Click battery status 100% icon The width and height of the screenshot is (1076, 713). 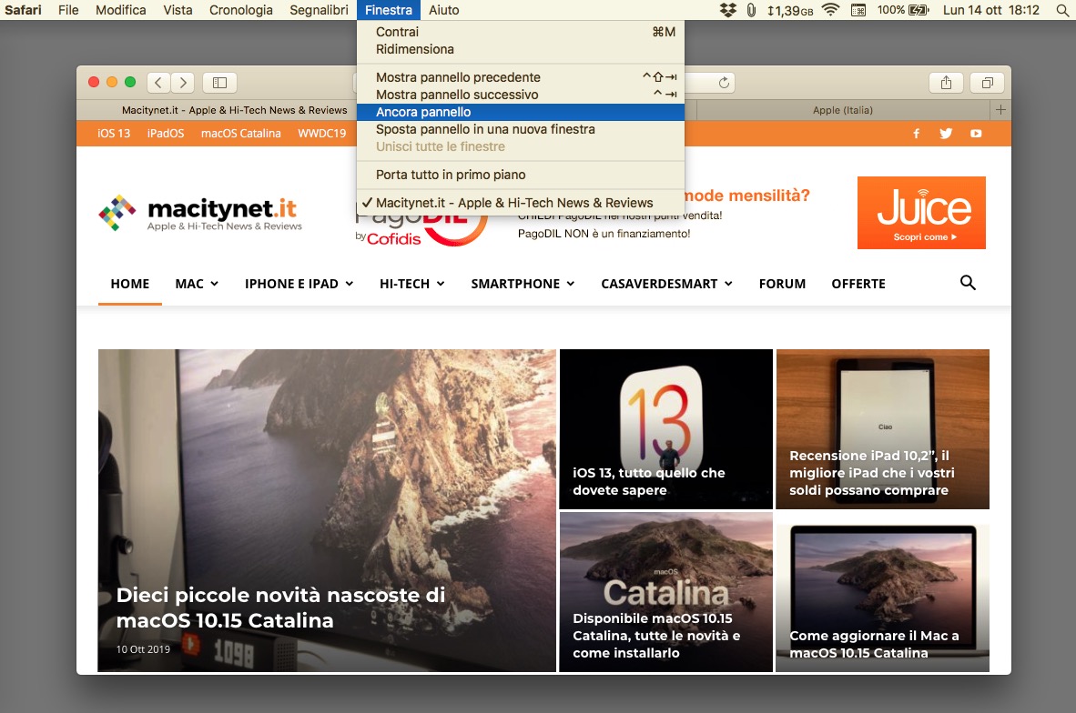point(903,10)
